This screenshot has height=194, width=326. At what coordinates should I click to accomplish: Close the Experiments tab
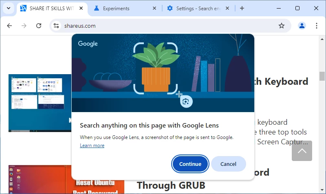[x=154, y=8]
